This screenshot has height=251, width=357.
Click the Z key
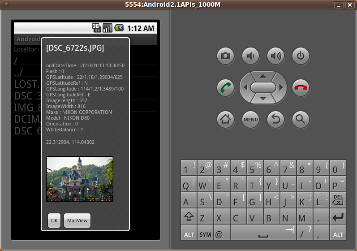205,216
